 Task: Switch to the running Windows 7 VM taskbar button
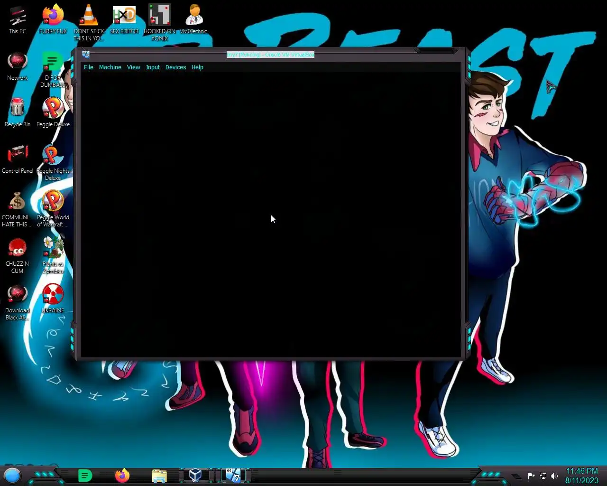[x=233, y=475]
